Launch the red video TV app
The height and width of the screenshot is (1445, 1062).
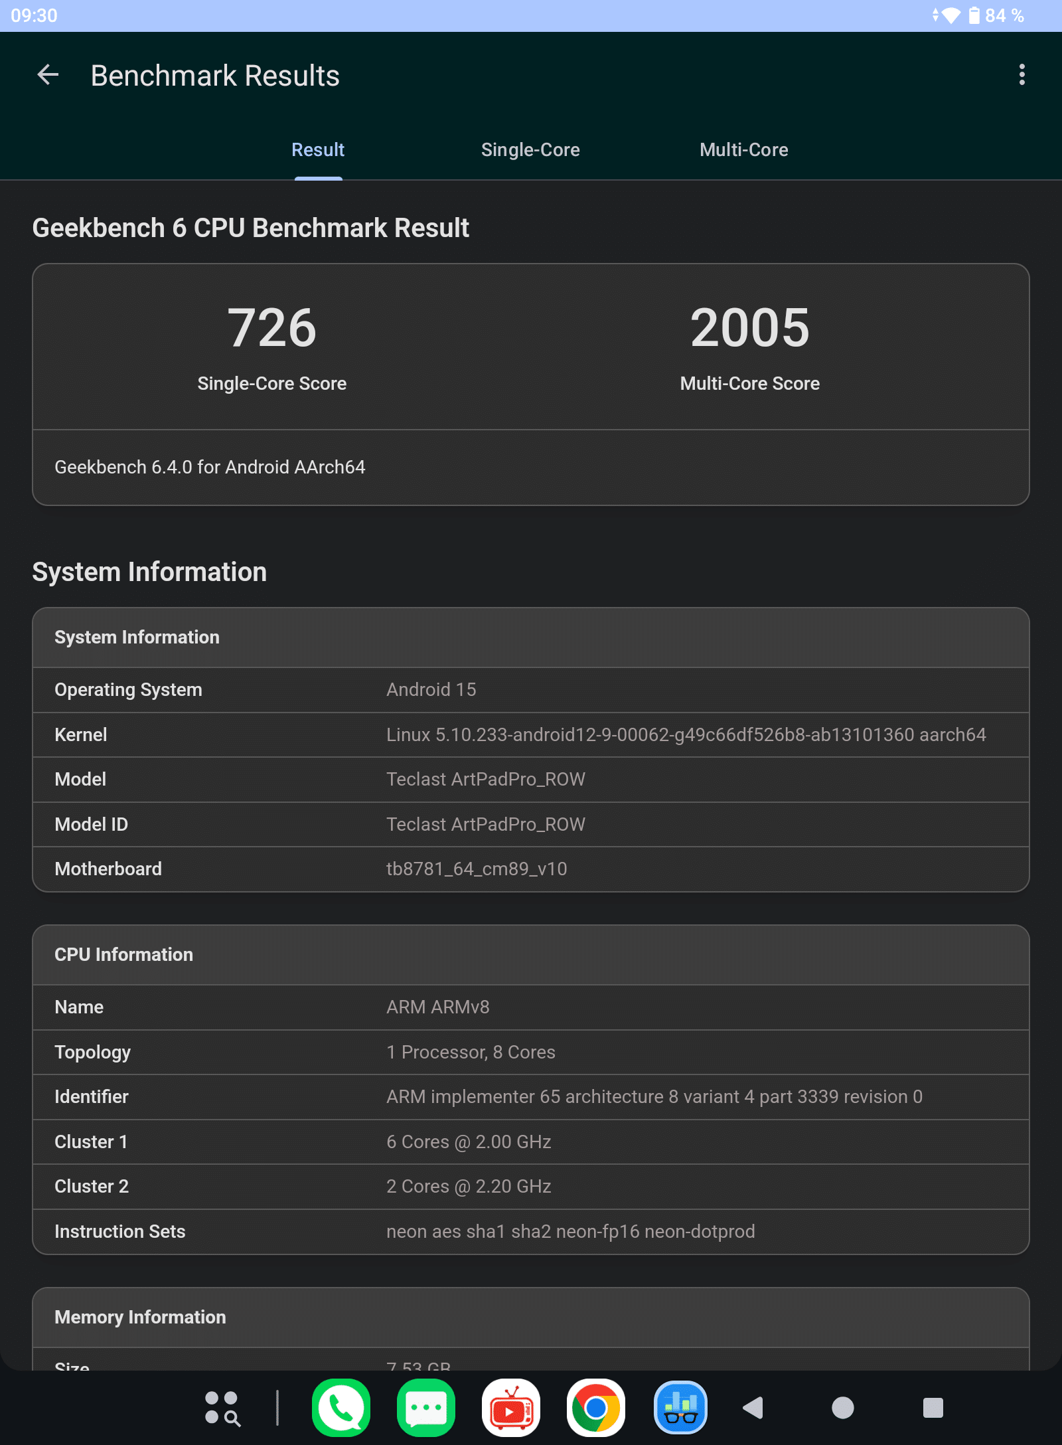pos(510,1408)
